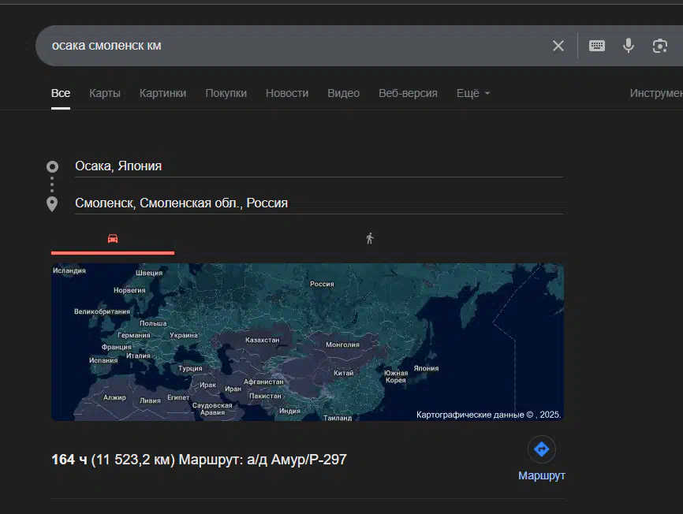Expand the Ещё dropdown menu

(x=473, y=93)
